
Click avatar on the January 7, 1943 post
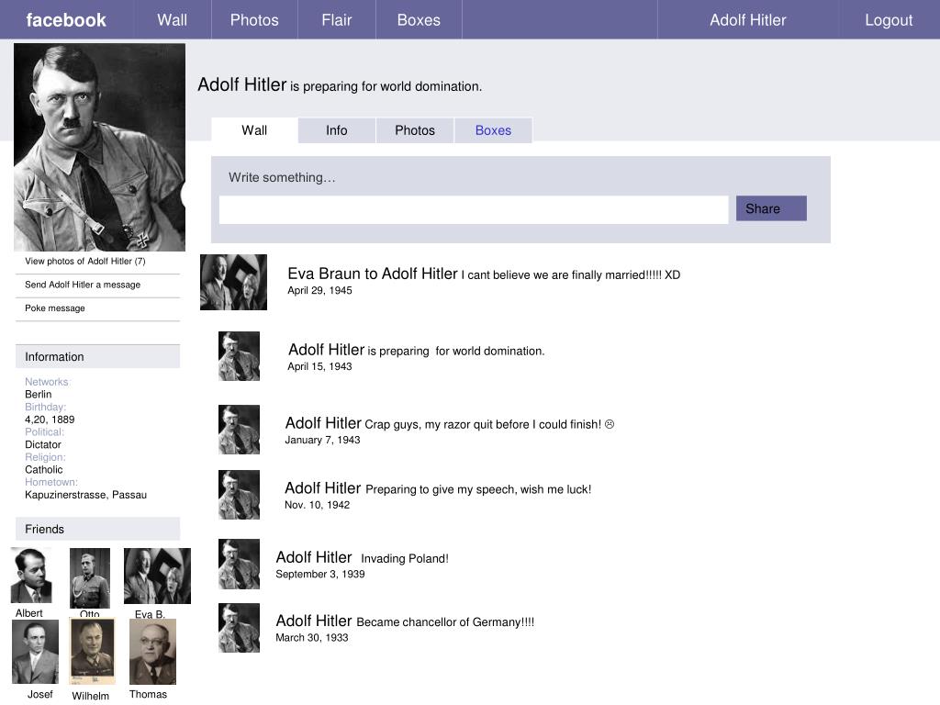(239, 430)
